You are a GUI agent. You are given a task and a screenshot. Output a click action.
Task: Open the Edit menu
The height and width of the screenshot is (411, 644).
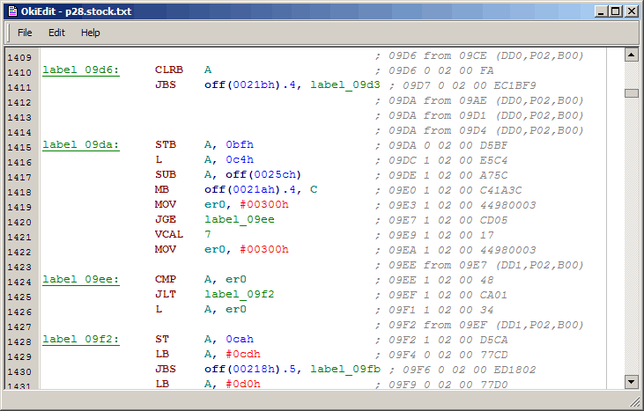point(56,33)
